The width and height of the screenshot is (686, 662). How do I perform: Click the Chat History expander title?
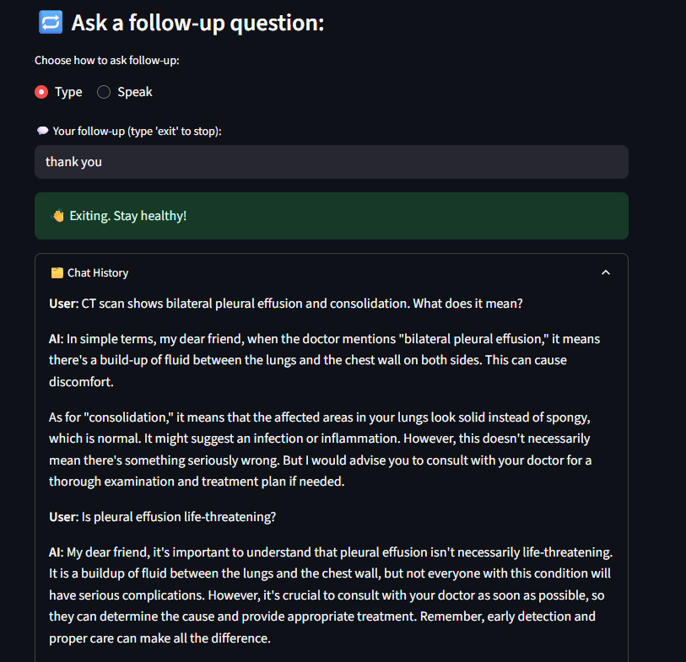[x=97, y=272]
